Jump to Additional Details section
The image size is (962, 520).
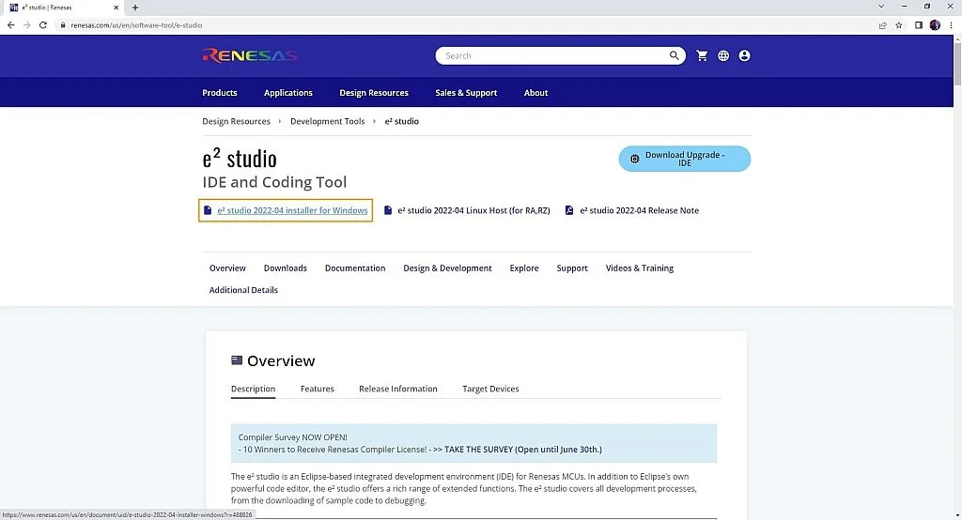click(243, 290)
